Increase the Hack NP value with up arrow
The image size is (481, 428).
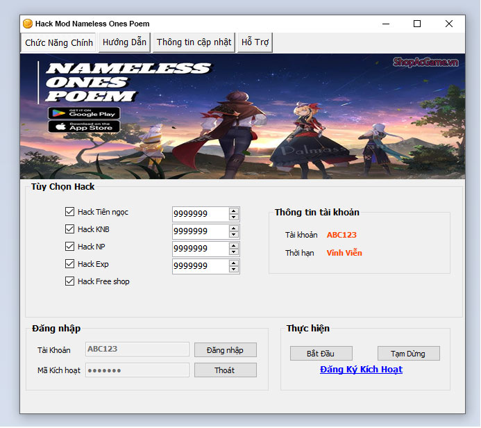[234, 246]
